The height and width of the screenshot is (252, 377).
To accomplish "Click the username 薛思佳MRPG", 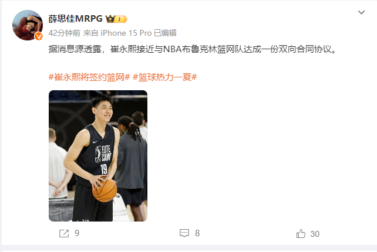I will click(x=76, y=19).
